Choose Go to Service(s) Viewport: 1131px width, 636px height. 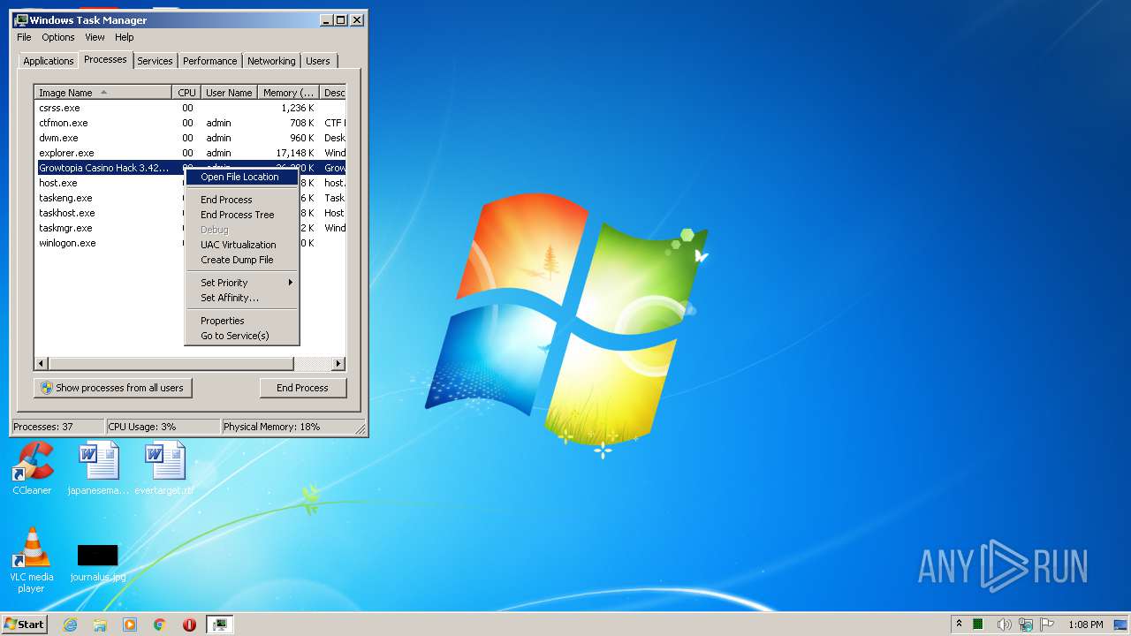241,336
